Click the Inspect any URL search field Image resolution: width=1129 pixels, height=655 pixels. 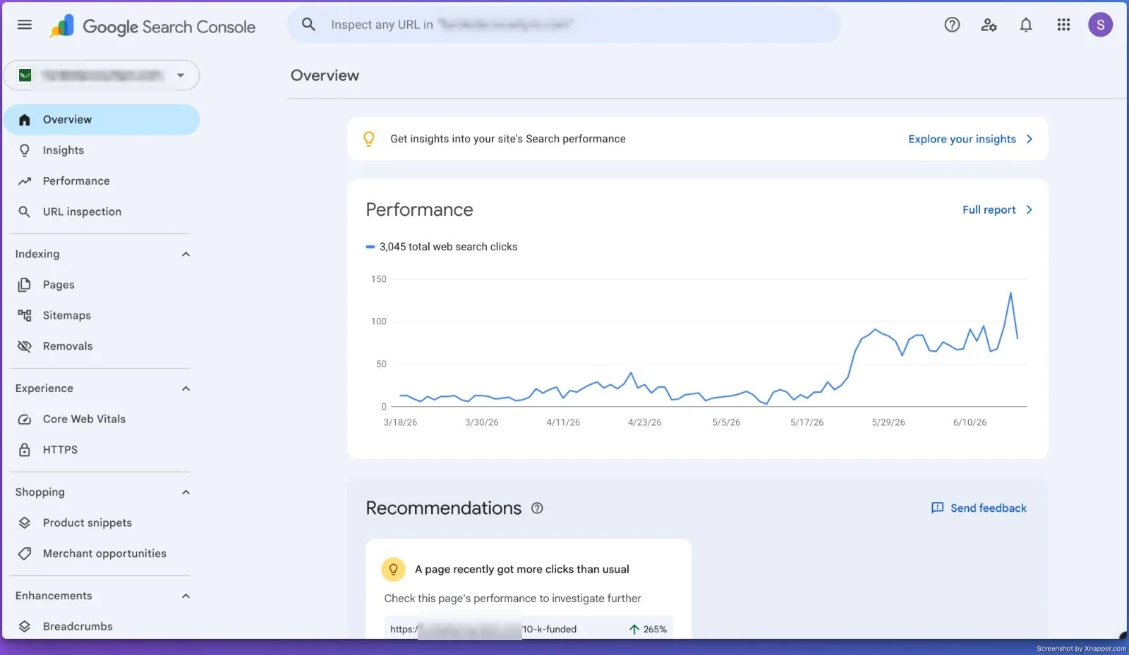tap(564, 25)
